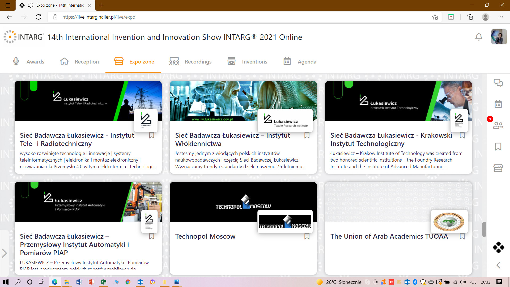Viewport: 510px width, 287px height.
Task: Select the Expo zone tab
Action: click(134, 61)
